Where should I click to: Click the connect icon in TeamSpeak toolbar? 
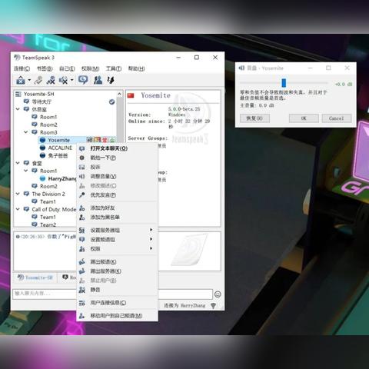[x=21, y=80]
